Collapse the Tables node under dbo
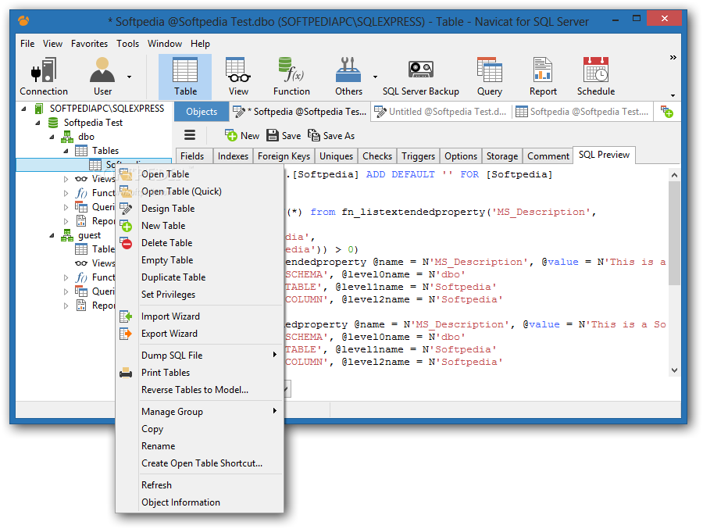 point(66,151)
